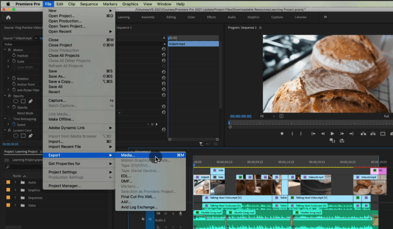Select the pen mask tool under Lumetri Color
393x229 pixels.
pyautogui.click(x=30, y=136)
